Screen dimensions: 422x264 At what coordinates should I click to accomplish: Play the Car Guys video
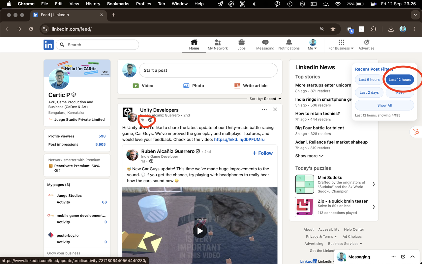pos(200,231)
